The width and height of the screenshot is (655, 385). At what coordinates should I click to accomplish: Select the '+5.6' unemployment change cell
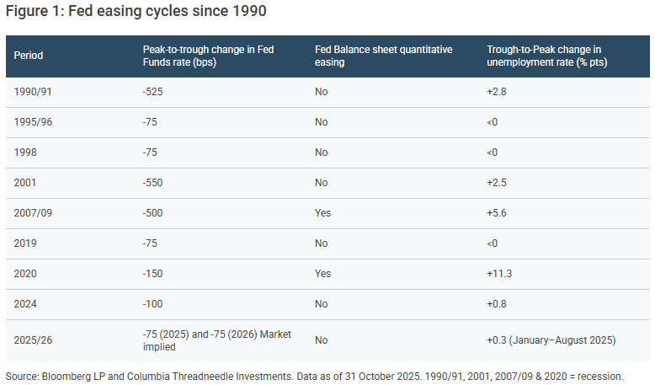point(498,213)
